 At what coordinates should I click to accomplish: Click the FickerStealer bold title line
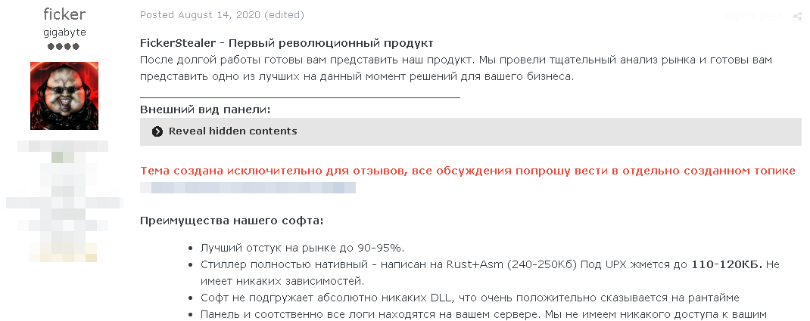[x=287, y=43]
